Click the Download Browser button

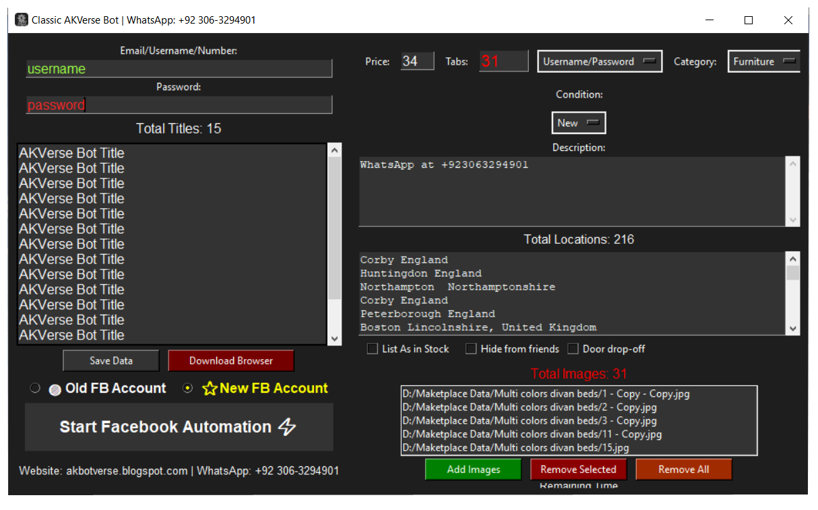click(x=230, y=360)
